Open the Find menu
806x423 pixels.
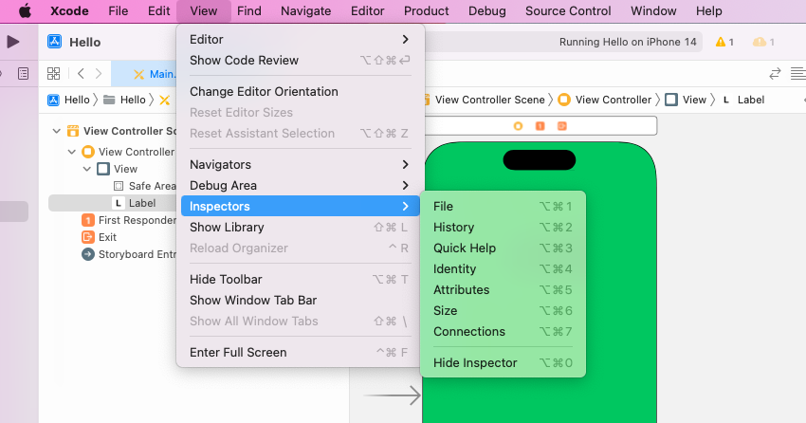[249, 10]
